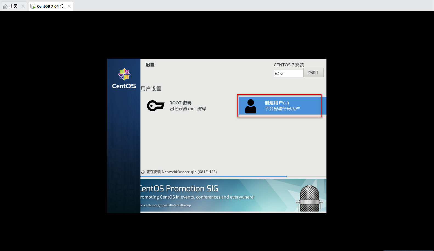
Task: Click the installation progress bar
Action: point(233,176)
